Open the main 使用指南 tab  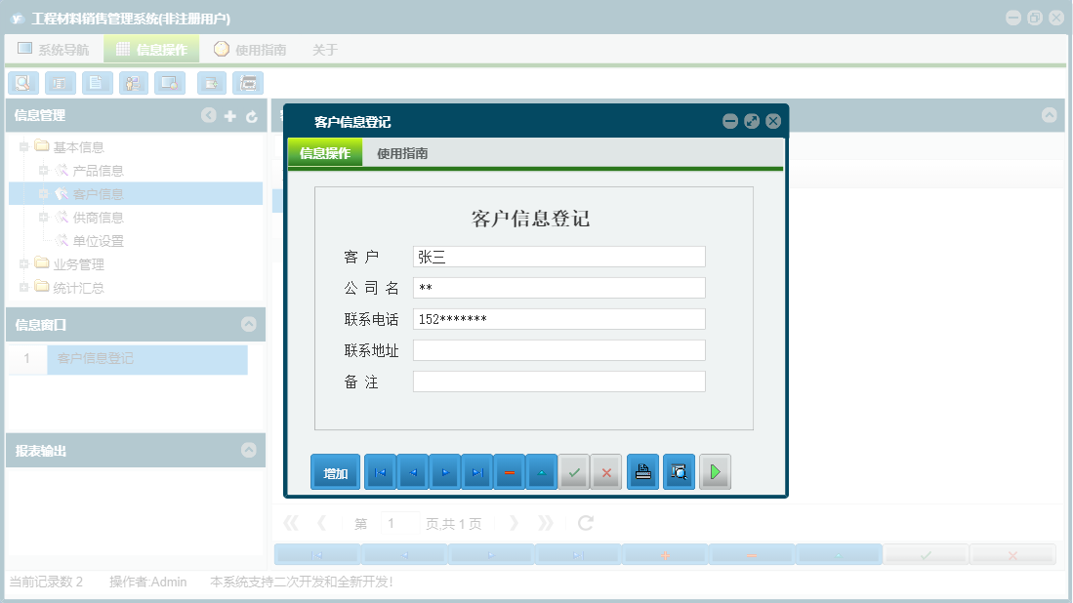coord(250,49)
